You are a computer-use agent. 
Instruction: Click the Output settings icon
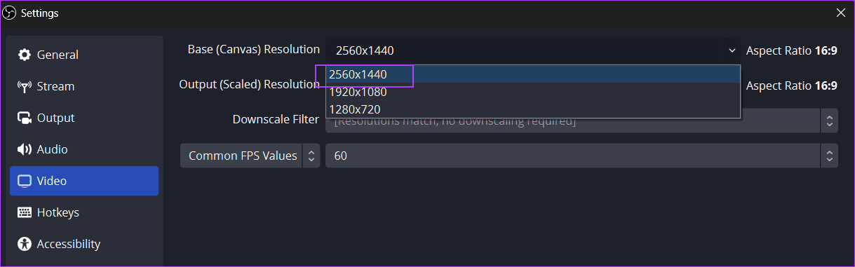tap(25, 118)
